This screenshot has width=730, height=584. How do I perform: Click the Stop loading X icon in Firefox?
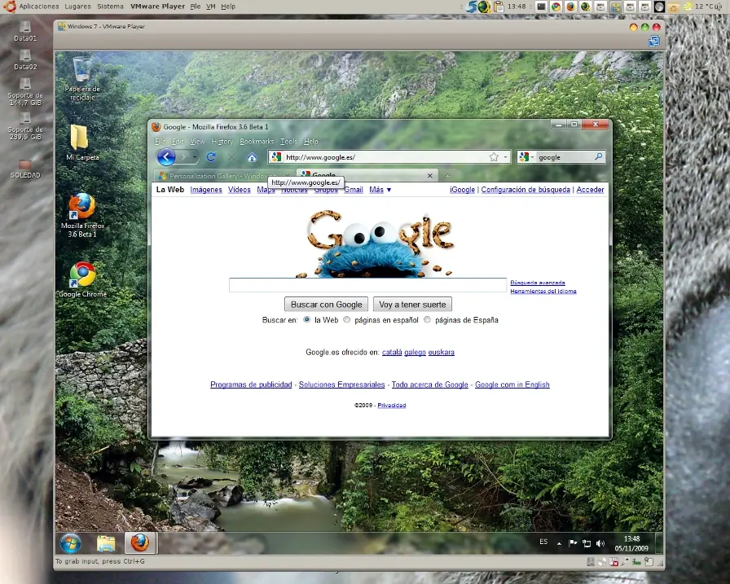(x=232, y=157)
